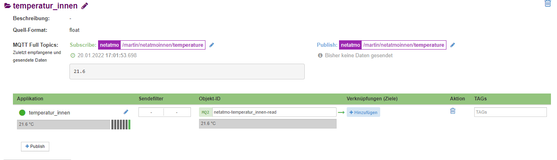Edit the Subscribe topic pencil icon

pos(211,45)
